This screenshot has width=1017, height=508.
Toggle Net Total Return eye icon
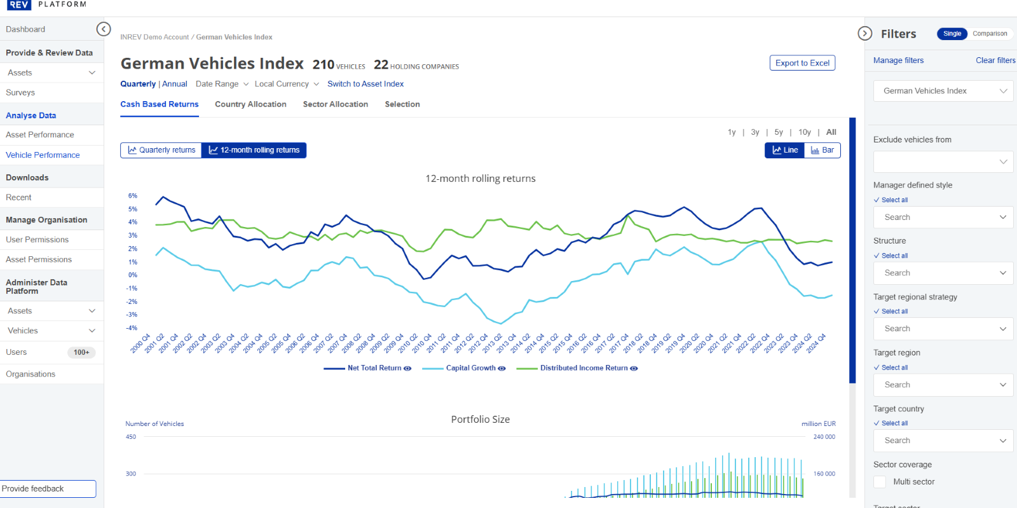pyautogui.click(x=407, y=368)
